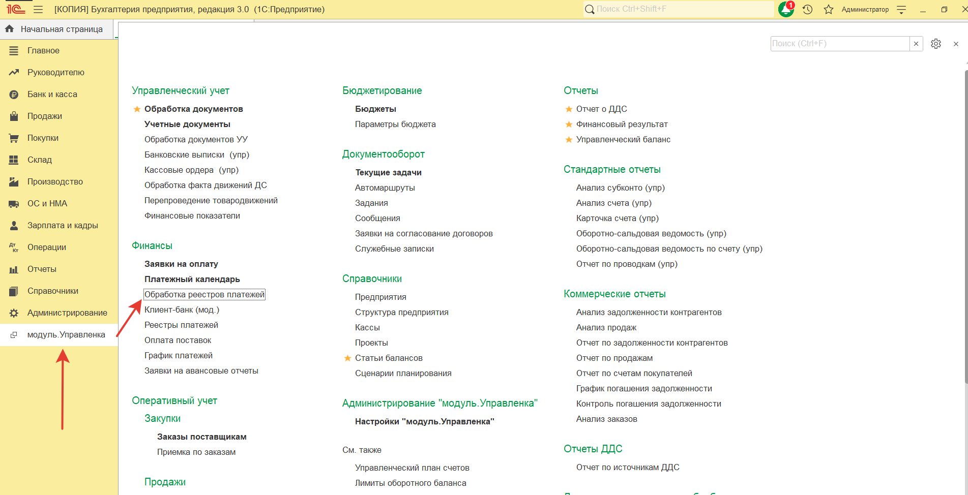Click the Операции Дт/Кт icon
The height and width of the screenshot is (495, 968).
tap(14, 247)
